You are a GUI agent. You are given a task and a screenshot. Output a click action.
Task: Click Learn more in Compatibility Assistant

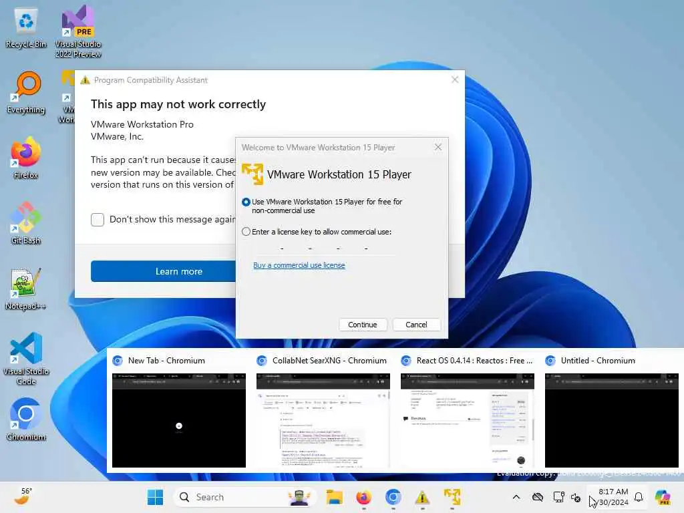[163, 271]
